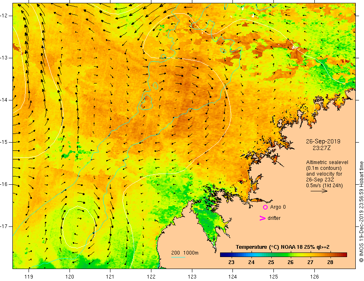
Task: Click the cyan 200 1000m depth legend line
Action: (x=178, y=257)
